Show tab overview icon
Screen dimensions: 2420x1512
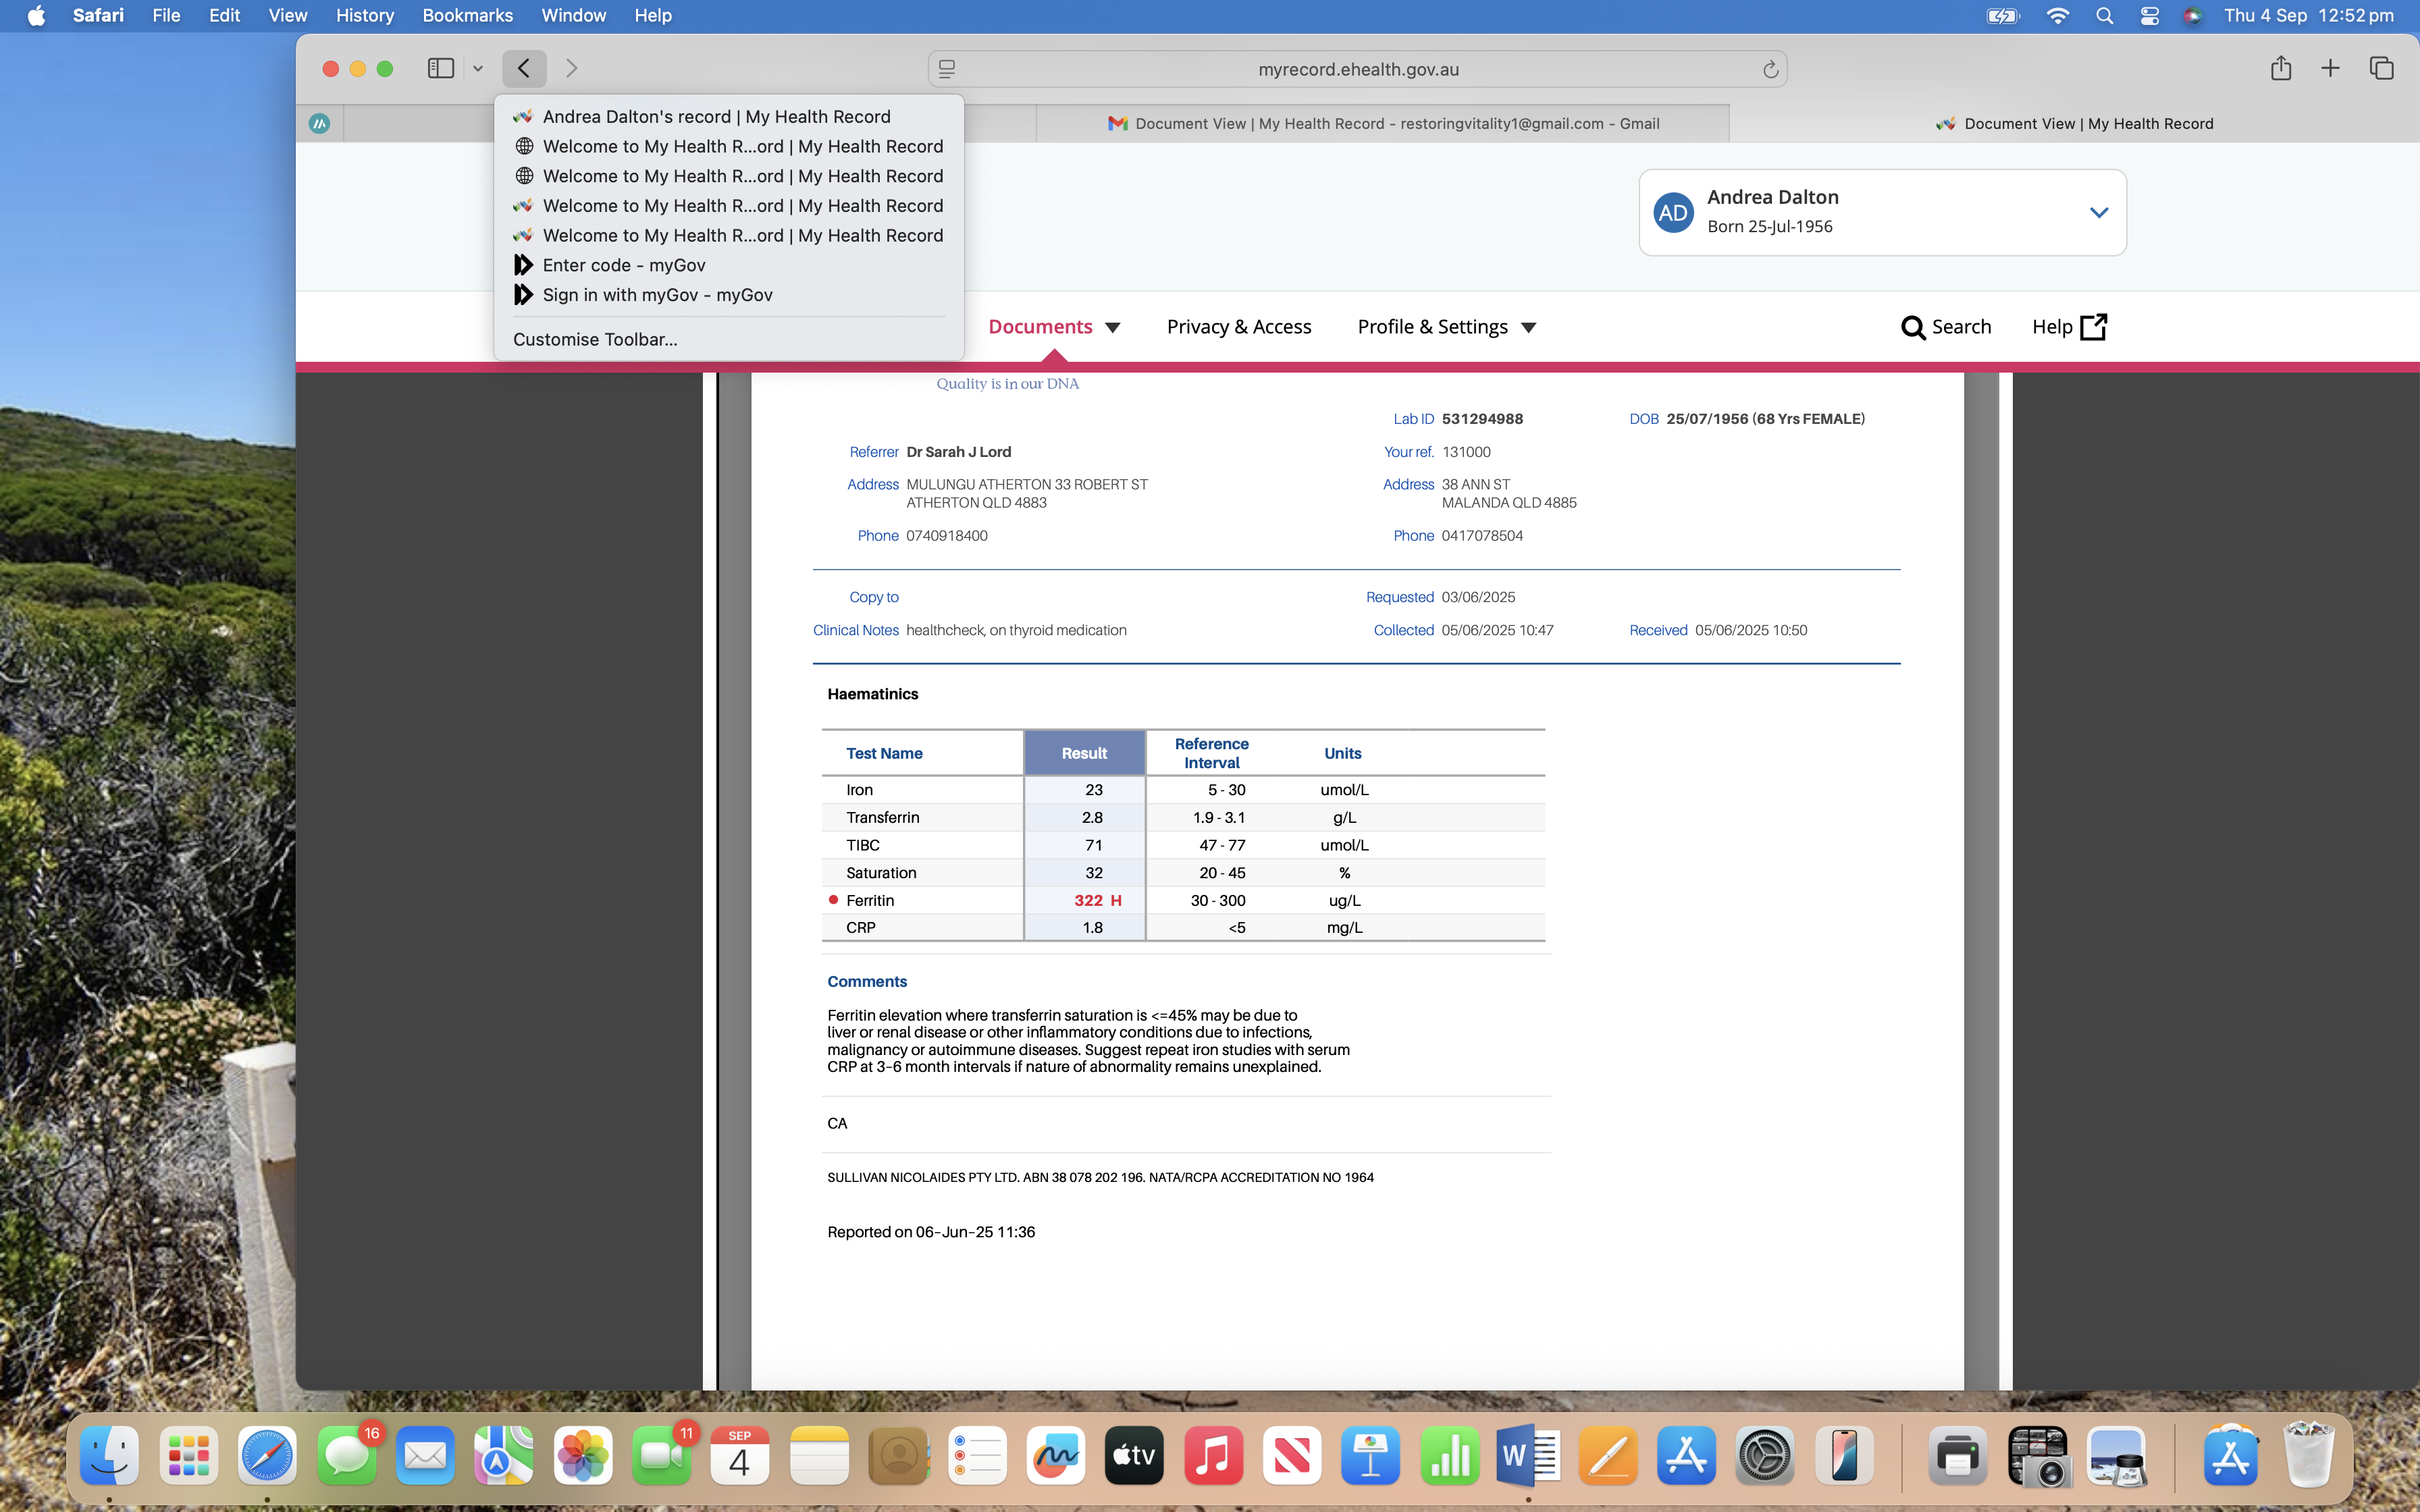click(2381, 68)
